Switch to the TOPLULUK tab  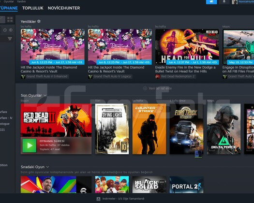click(33, 8)
